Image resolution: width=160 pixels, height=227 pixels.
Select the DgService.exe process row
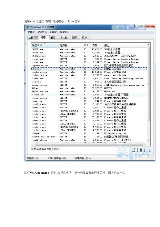tap(89, 66)
